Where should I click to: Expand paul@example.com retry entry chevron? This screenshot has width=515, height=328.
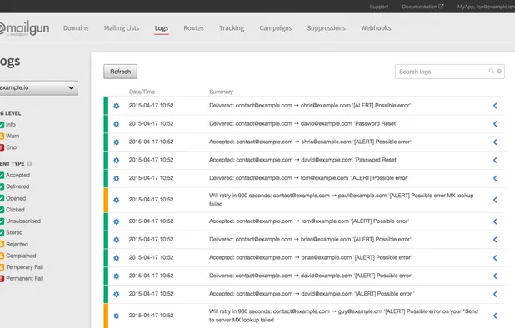click(x=495, y=200)
